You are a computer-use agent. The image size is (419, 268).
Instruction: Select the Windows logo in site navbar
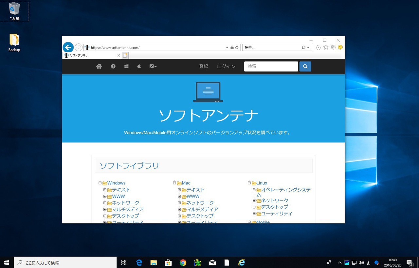tap(126, 66)
